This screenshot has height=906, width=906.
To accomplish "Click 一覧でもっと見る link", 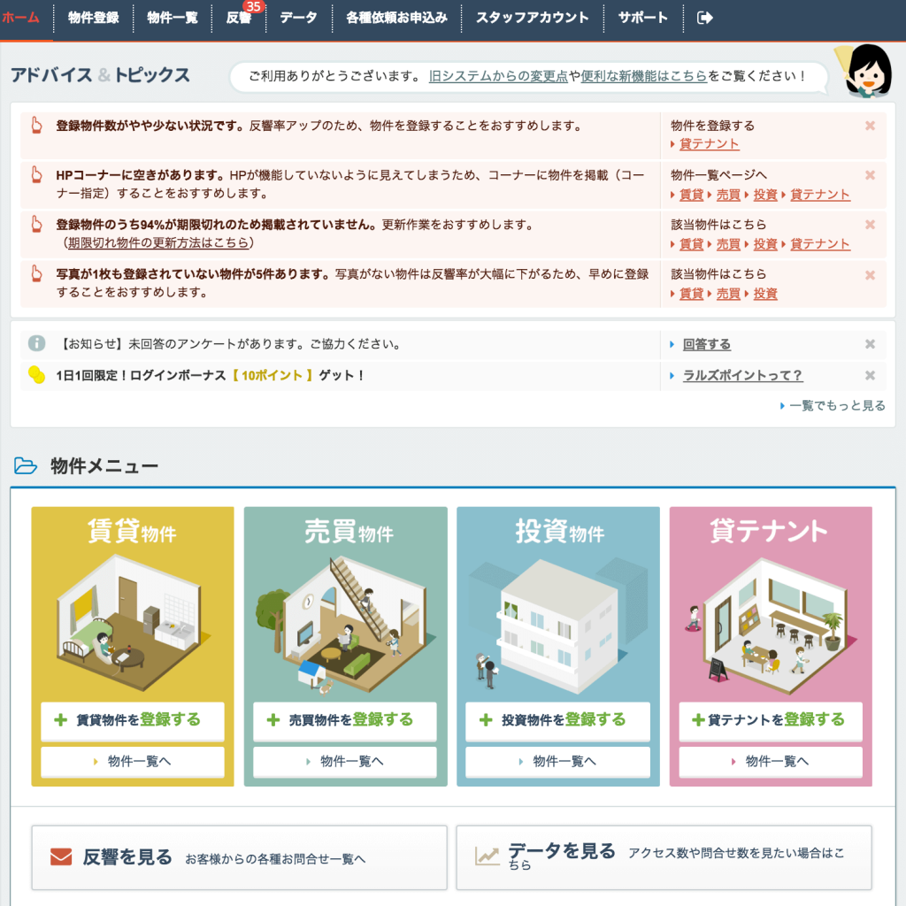I will 839,404.
